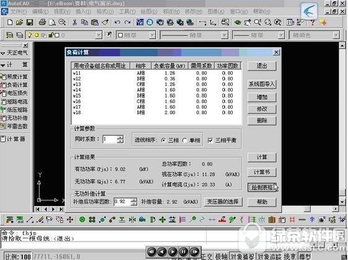Click the New file icon in toolbar

coord(10,22)
